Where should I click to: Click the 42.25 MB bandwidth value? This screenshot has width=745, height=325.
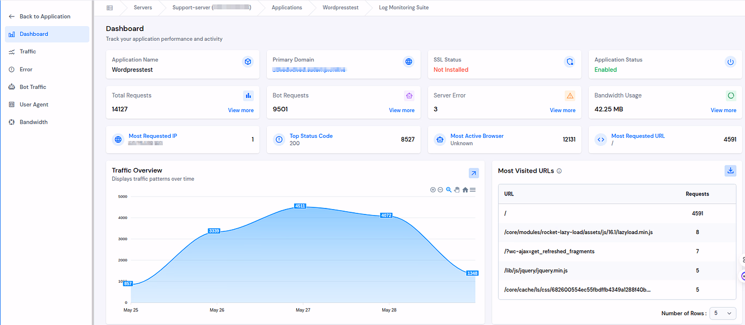pos(609,109)
